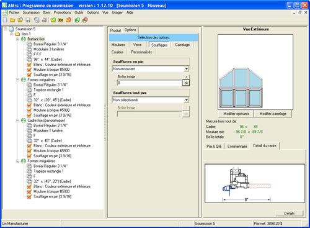The width and height of the screenshot is (310, 228).
Task: Toggle Moulure à brique #5900 checkbox under Battant fixe
Action: coord(29,70)
